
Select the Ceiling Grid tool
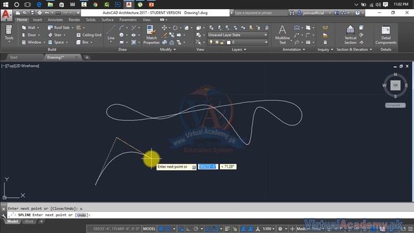point(89,35)
